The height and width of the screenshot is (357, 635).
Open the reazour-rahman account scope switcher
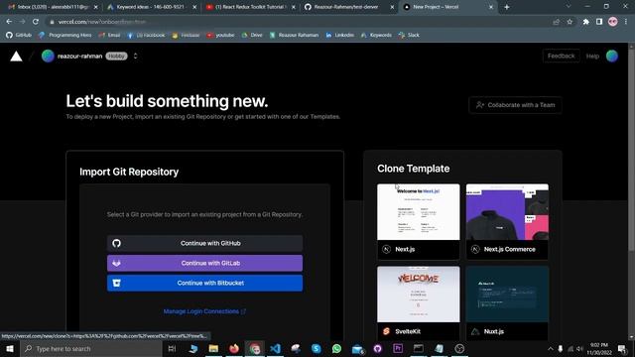click(x=135, y=57)
